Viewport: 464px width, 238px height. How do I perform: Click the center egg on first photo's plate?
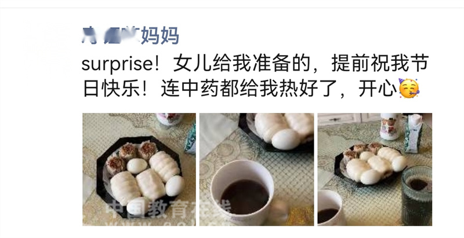point(137,166)
